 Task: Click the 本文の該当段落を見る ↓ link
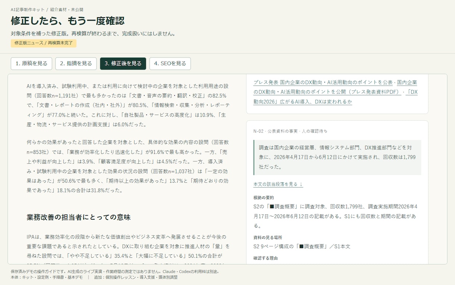pos(278,184)
